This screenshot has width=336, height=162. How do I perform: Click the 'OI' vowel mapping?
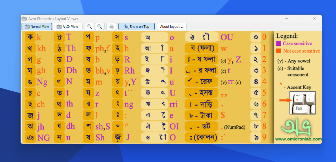[x=174, y=126]
